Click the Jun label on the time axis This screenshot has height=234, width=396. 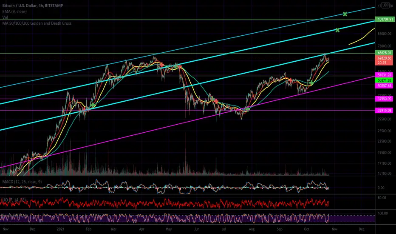[x=197, y=229]
